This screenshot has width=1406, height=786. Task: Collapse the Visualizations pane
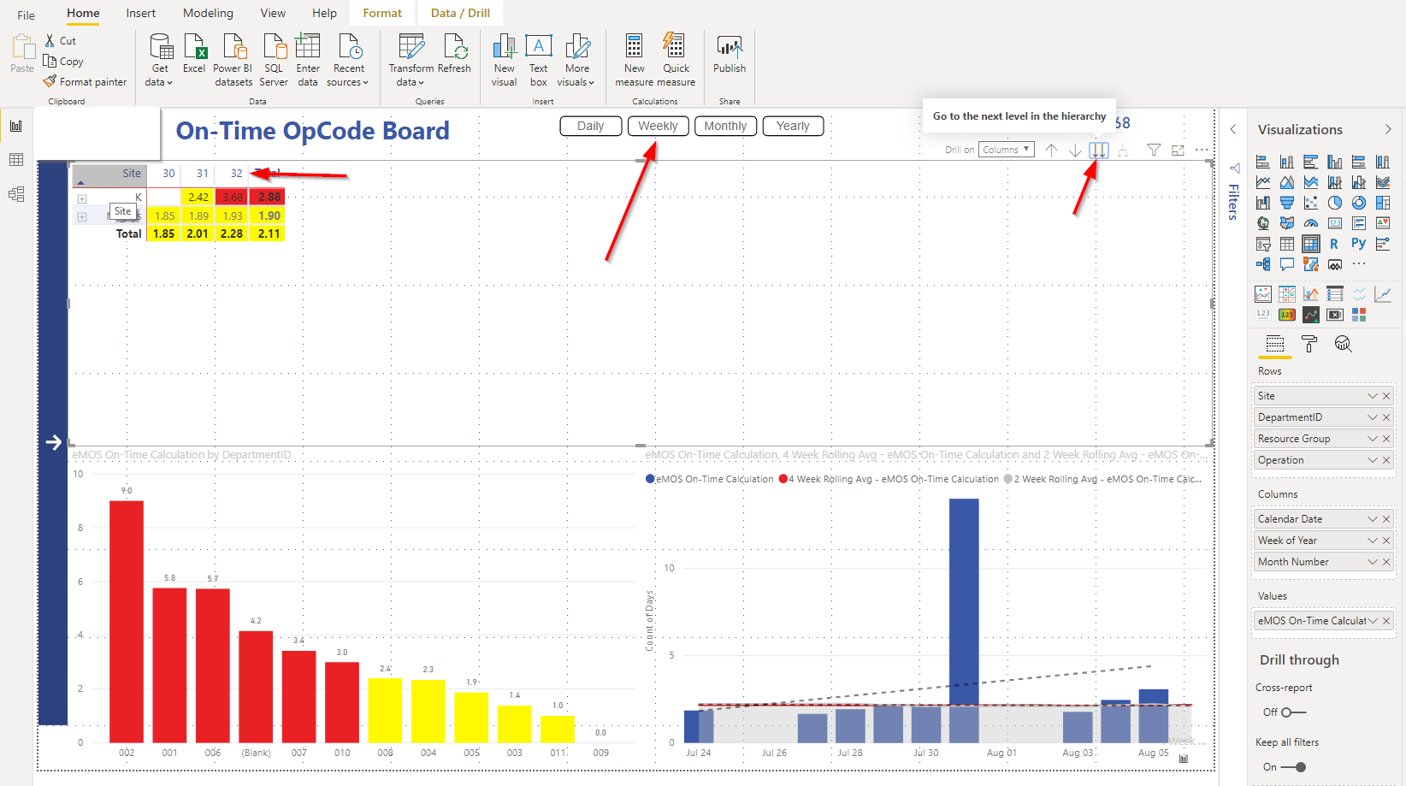[x=1388, y=129]
